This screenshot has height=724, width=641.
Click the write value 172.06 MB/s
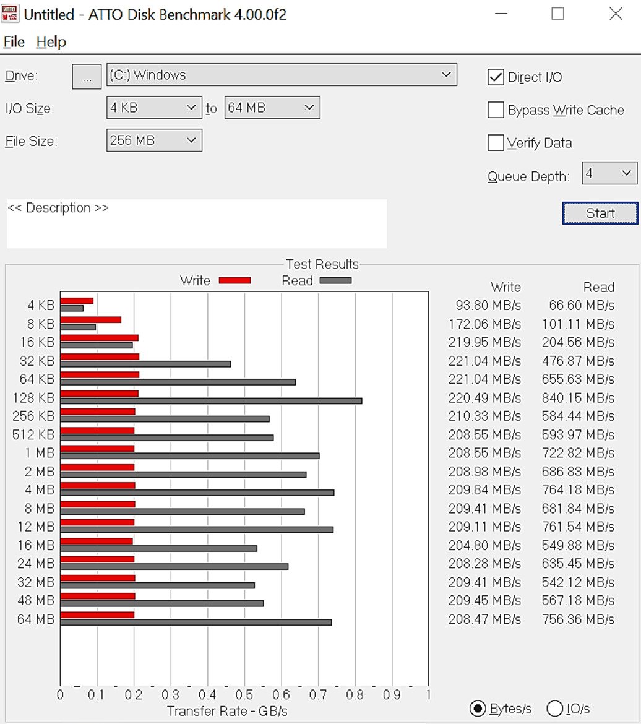point(484,324)
